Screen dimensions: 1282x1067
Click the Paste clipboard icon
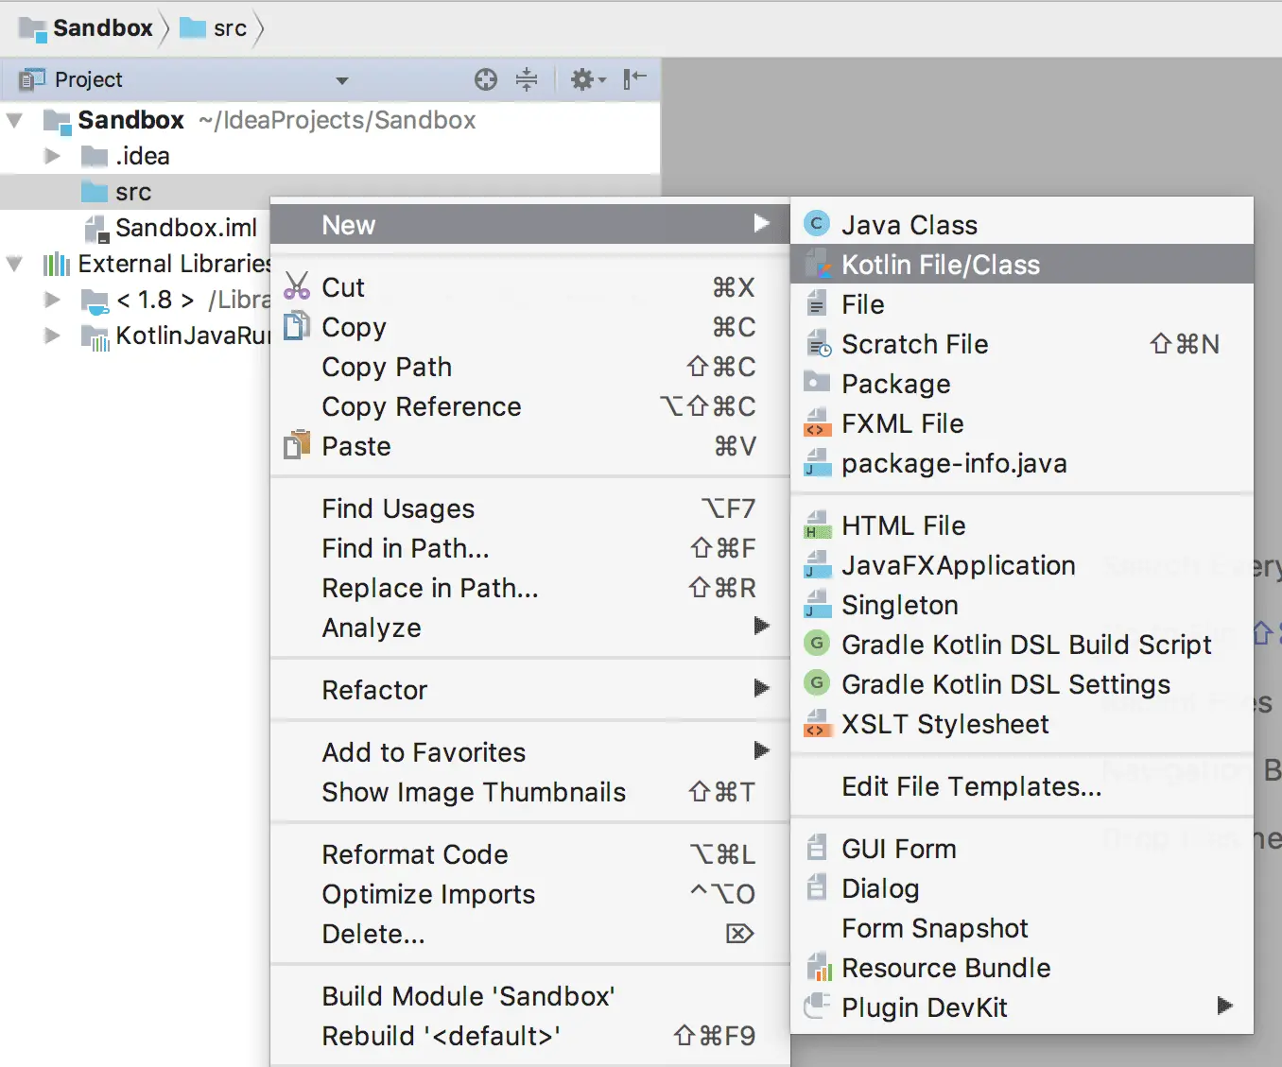tap(297, 444)
